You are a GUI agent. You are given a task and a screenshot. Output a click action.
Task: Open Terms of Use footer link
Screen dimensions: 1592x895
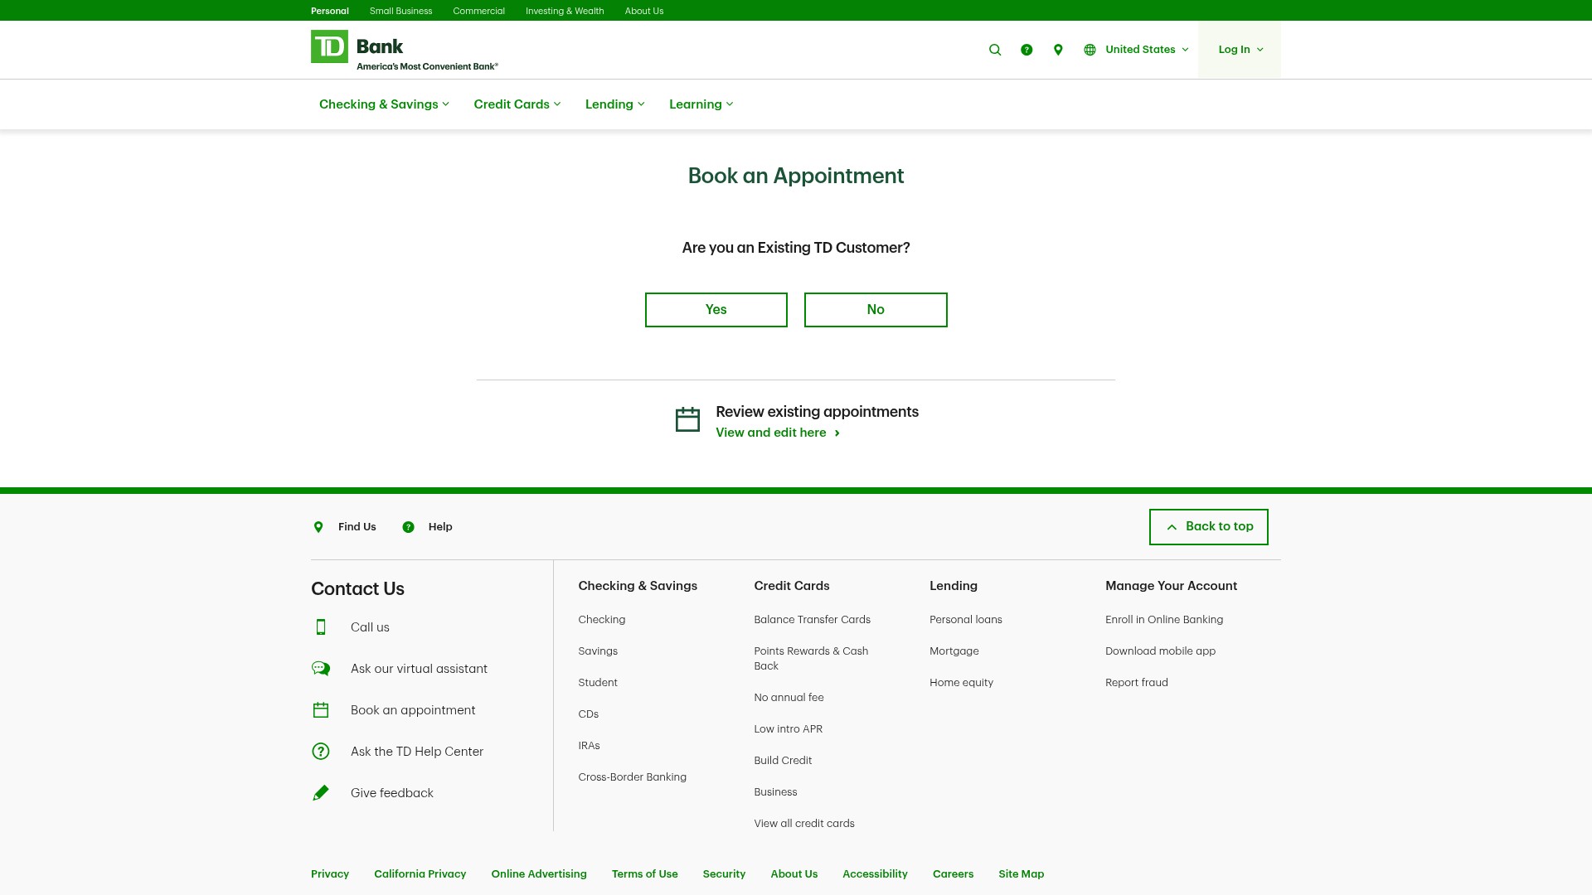645,874
